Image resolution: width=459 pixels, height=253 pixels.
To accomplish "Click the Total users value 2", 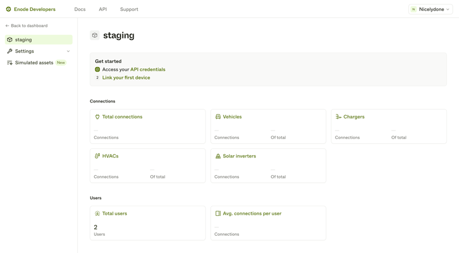I will coord(95,227).
